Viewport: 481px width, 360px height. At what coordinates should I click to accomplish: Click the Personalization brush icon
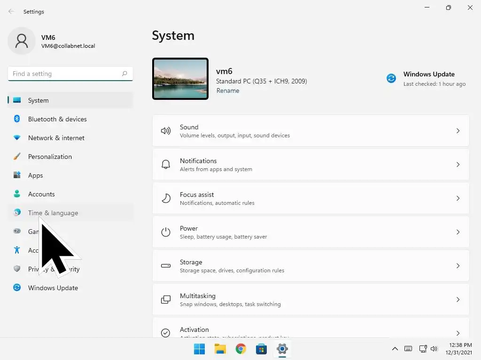pyautogui.click(x=17, y=156)
